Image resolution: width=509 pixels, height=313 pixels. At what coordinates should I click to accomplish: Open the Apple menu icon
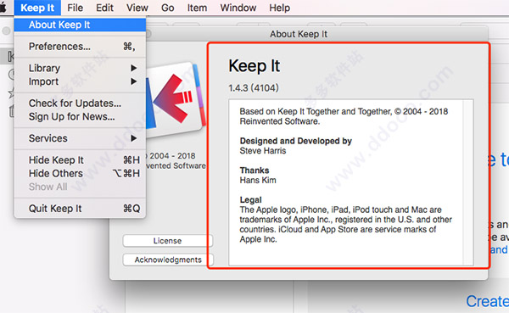[x=3, y=7]
